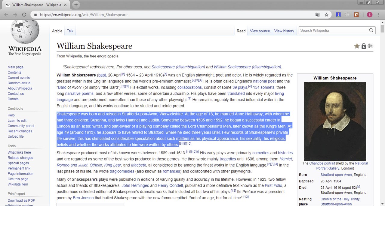Click the "From Wikipedia, the free encyclopedia" text
Image resolution: width=385 pixels, height=240 pixels.
tap(88, 56)
